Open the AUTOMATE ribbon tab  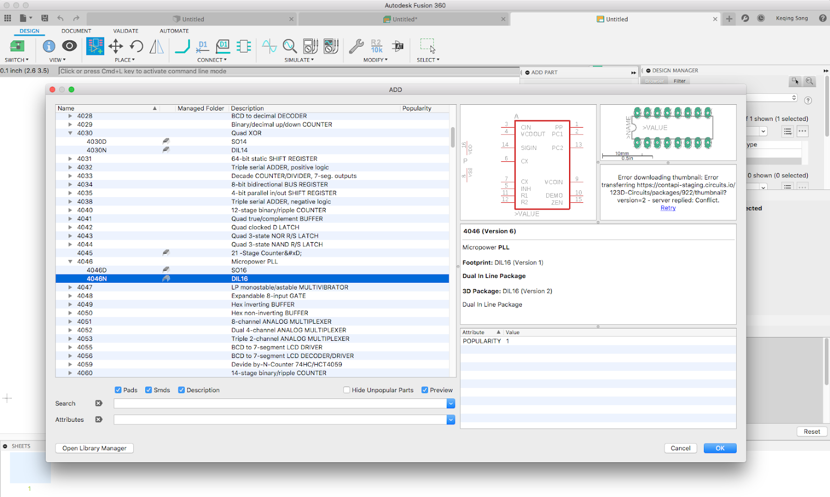coord(174,31)
